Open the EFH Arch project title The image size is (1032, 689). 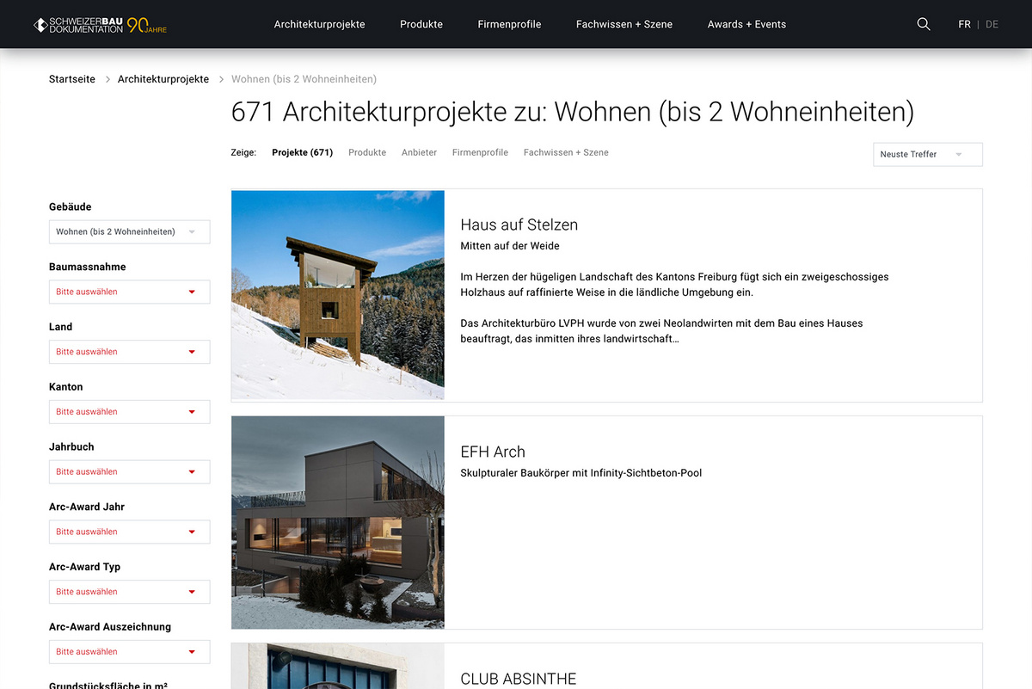tap(493, 452)
